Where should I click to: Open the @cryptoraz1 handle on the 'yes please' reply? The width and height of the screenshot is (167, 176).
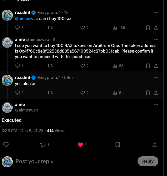click(49, 78)
